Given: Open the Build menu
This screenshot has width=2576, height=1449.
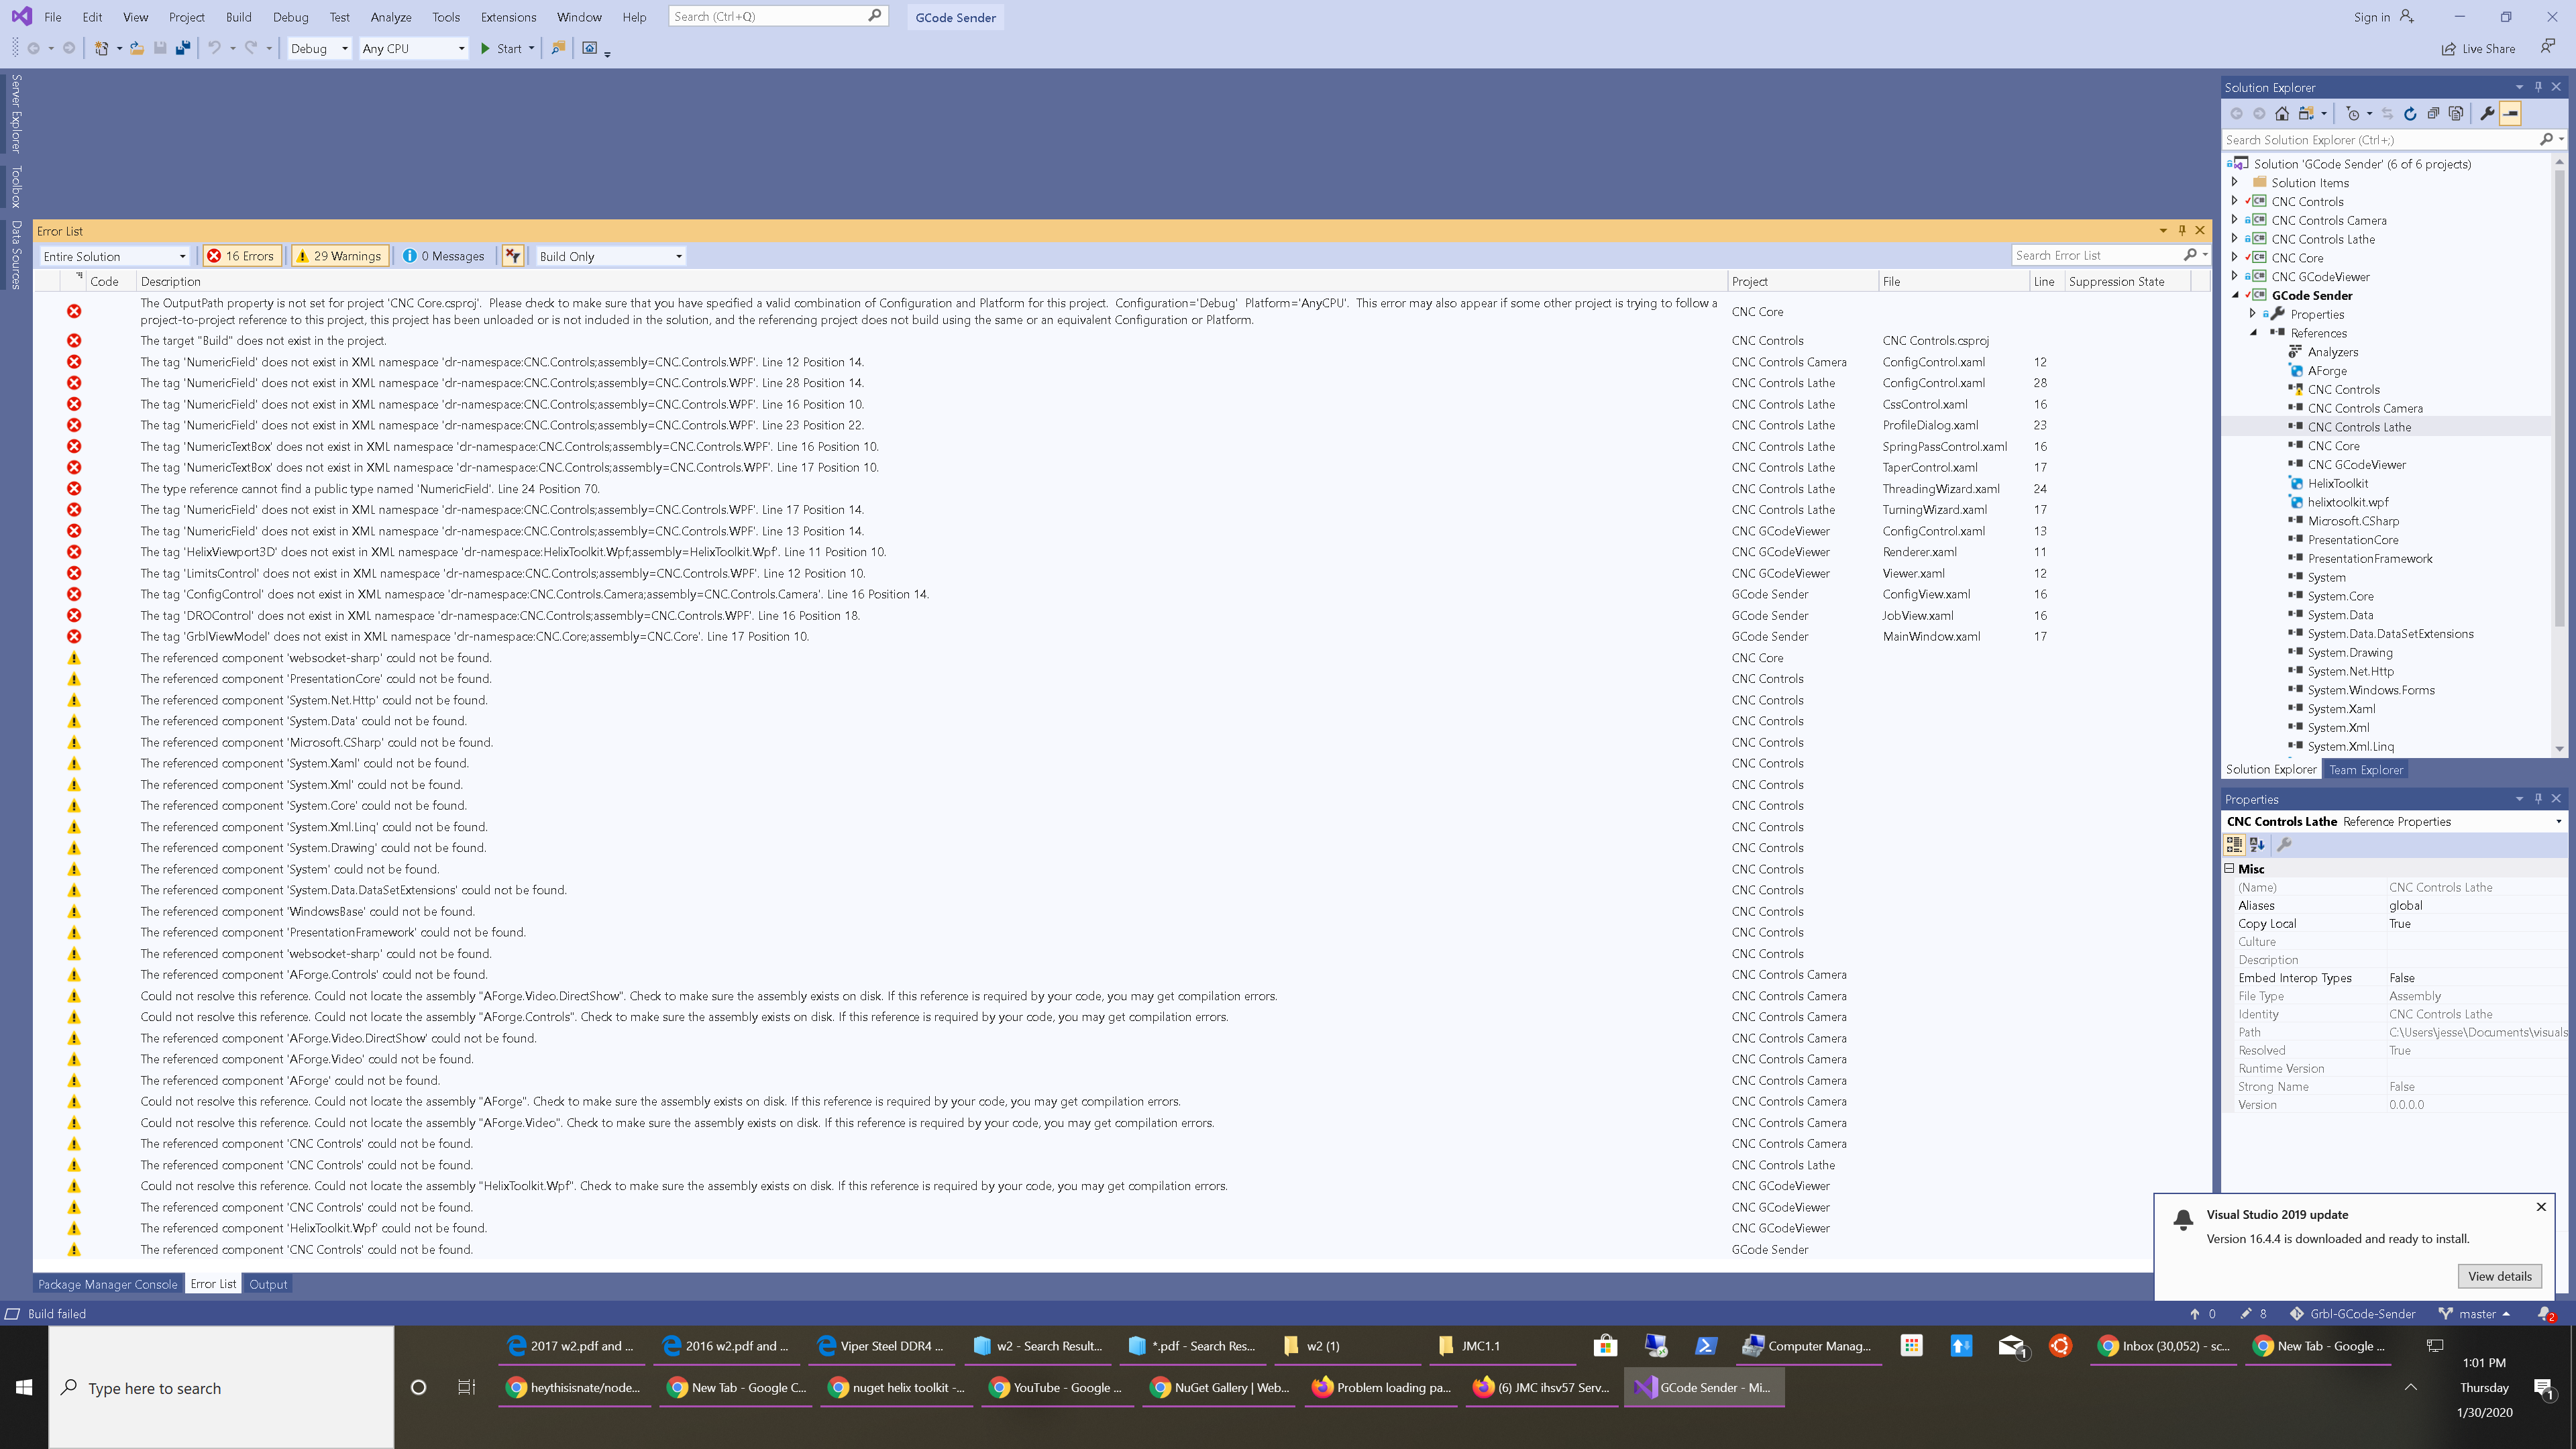Looking at the screenshot, I should [x=238, y=17].
